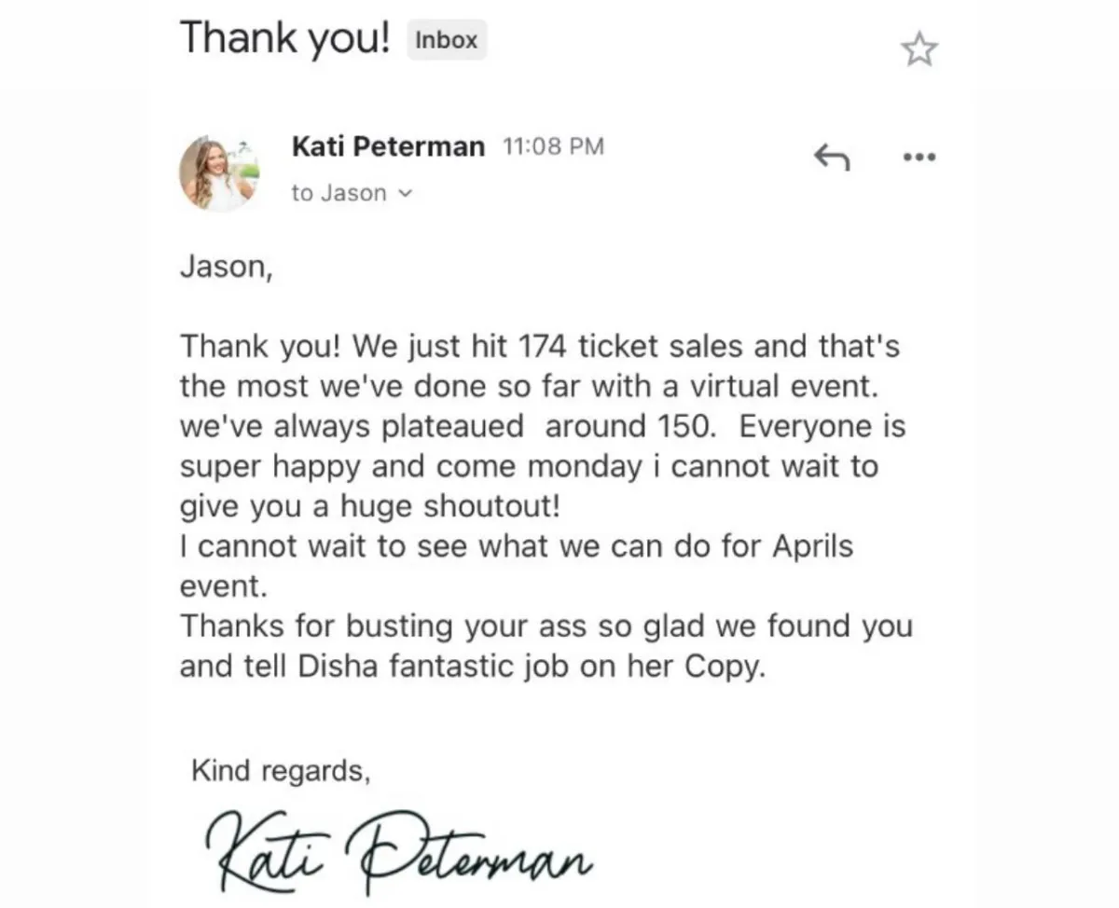Image resolution: width=1119 pixels, height=908 pixels.
Task: Open the three-dot more options menu
Action: tap(919, 157)
